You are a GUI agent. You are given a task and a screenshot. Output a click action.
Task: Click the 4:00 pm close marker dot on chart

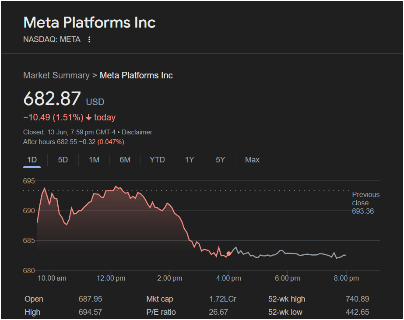tap(228, 253)
